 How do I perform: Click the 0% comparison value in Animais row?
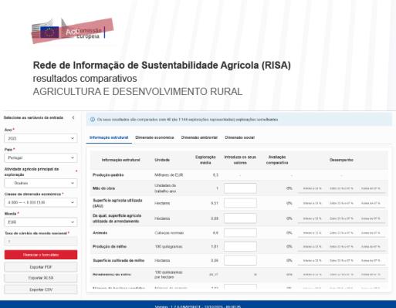[x=289, y=233]
